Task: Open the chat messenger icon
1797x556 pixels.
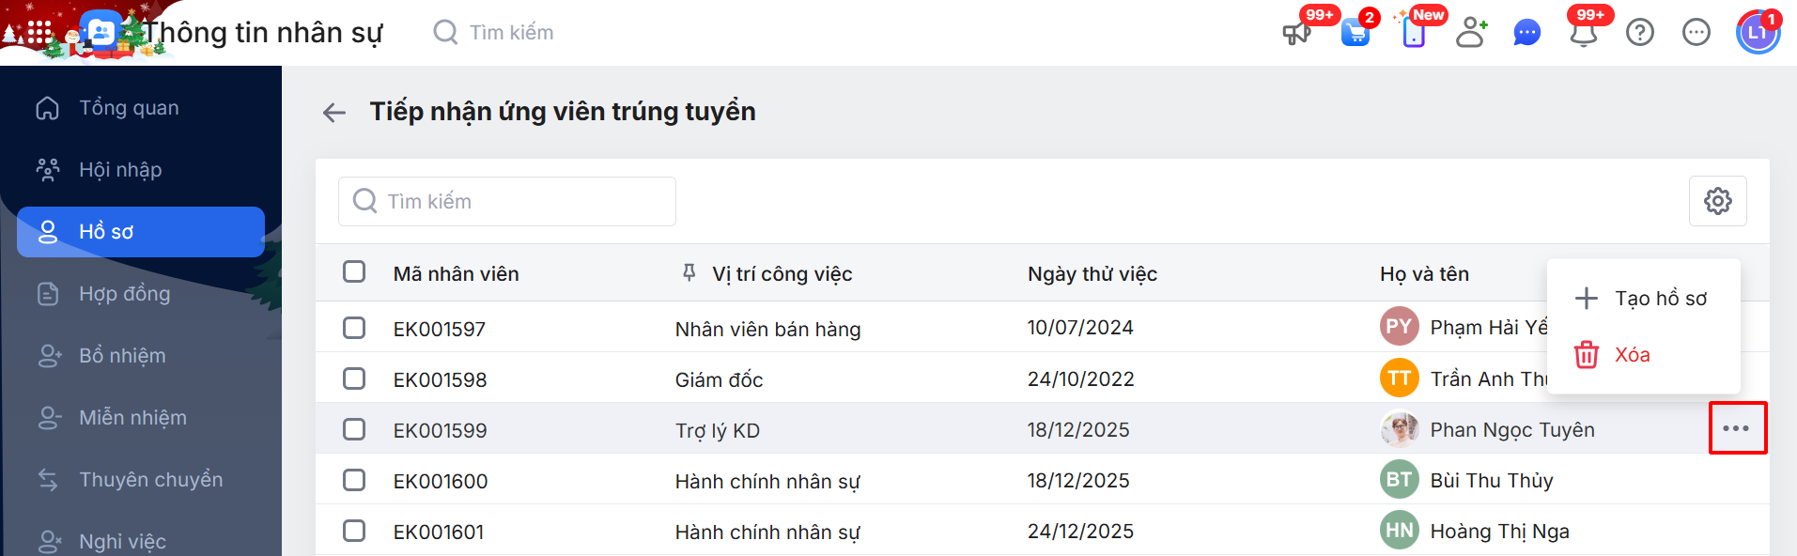Action: (x=1527, y=34)
